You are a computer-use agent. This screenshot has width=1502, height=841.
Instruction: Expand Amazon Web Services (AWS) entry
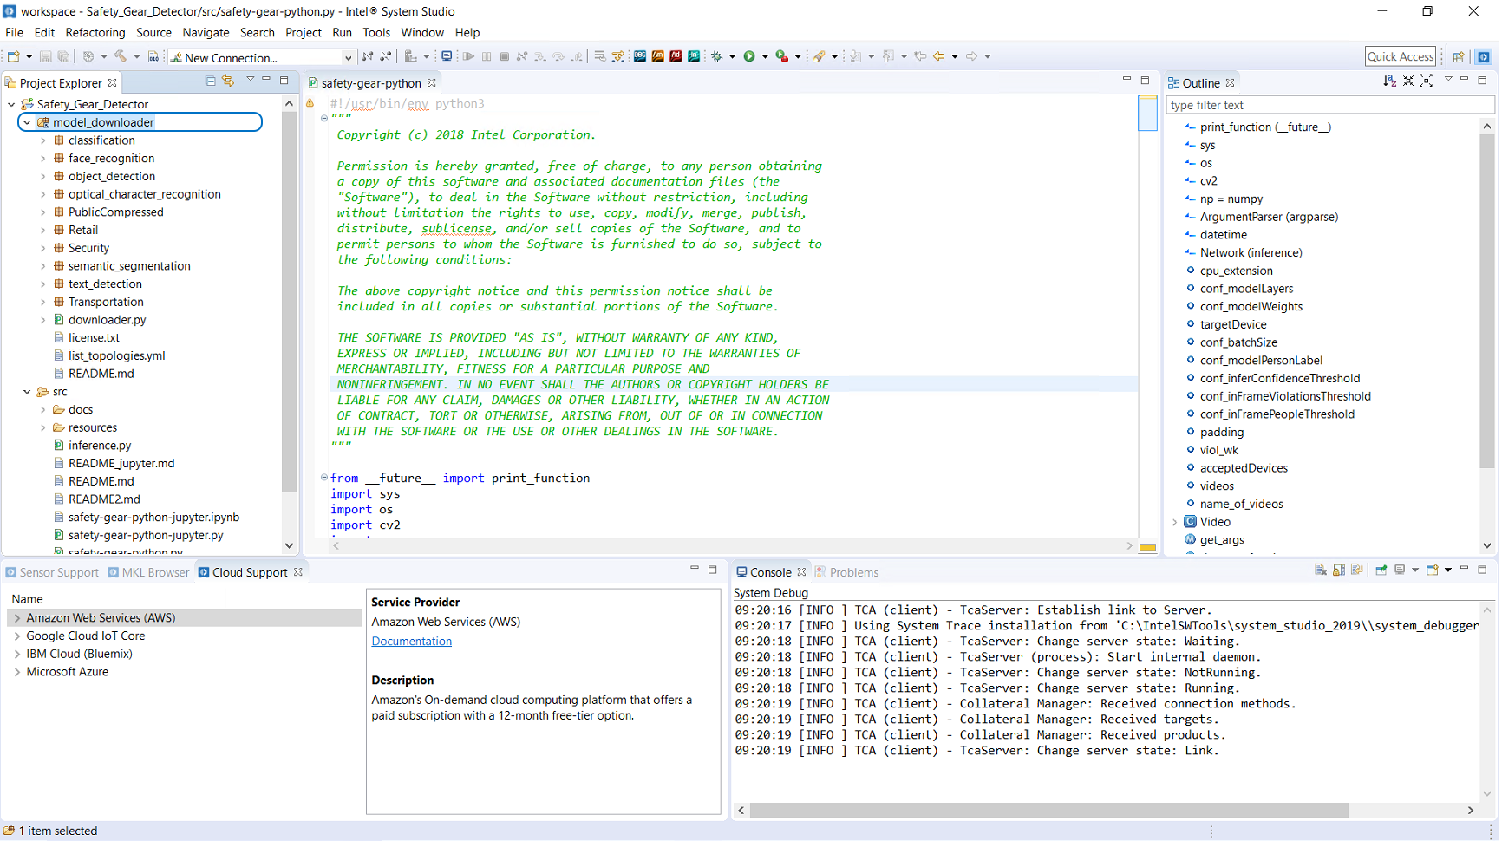pyautogui.click(x=16, y=618)
